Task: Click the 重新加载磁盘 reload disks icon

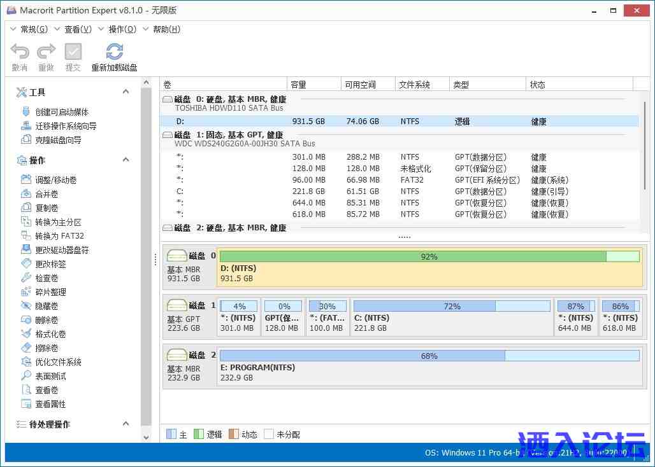Action: pos(115,52)
